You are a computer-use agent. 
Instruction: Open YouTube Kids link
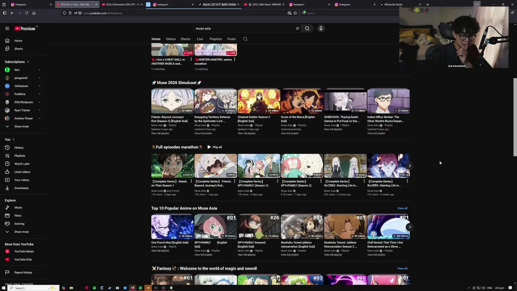23,259
